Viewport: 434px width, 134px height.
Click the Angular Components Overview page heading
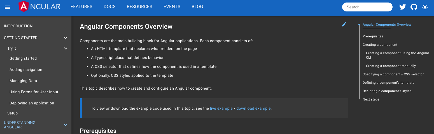point(126,27)
